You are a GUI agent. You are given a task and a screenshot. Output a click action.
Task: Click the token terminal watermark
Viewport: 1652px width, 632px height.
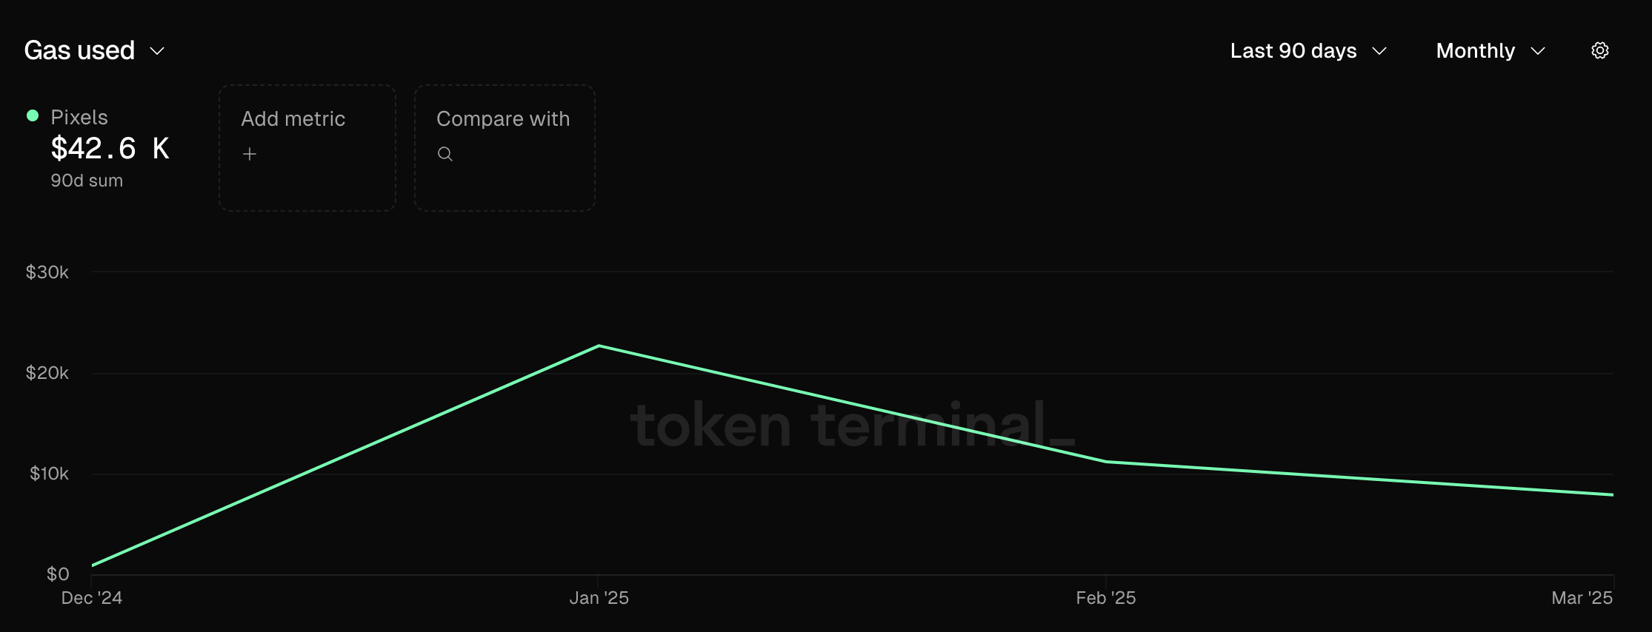click(x=852, y=425)
